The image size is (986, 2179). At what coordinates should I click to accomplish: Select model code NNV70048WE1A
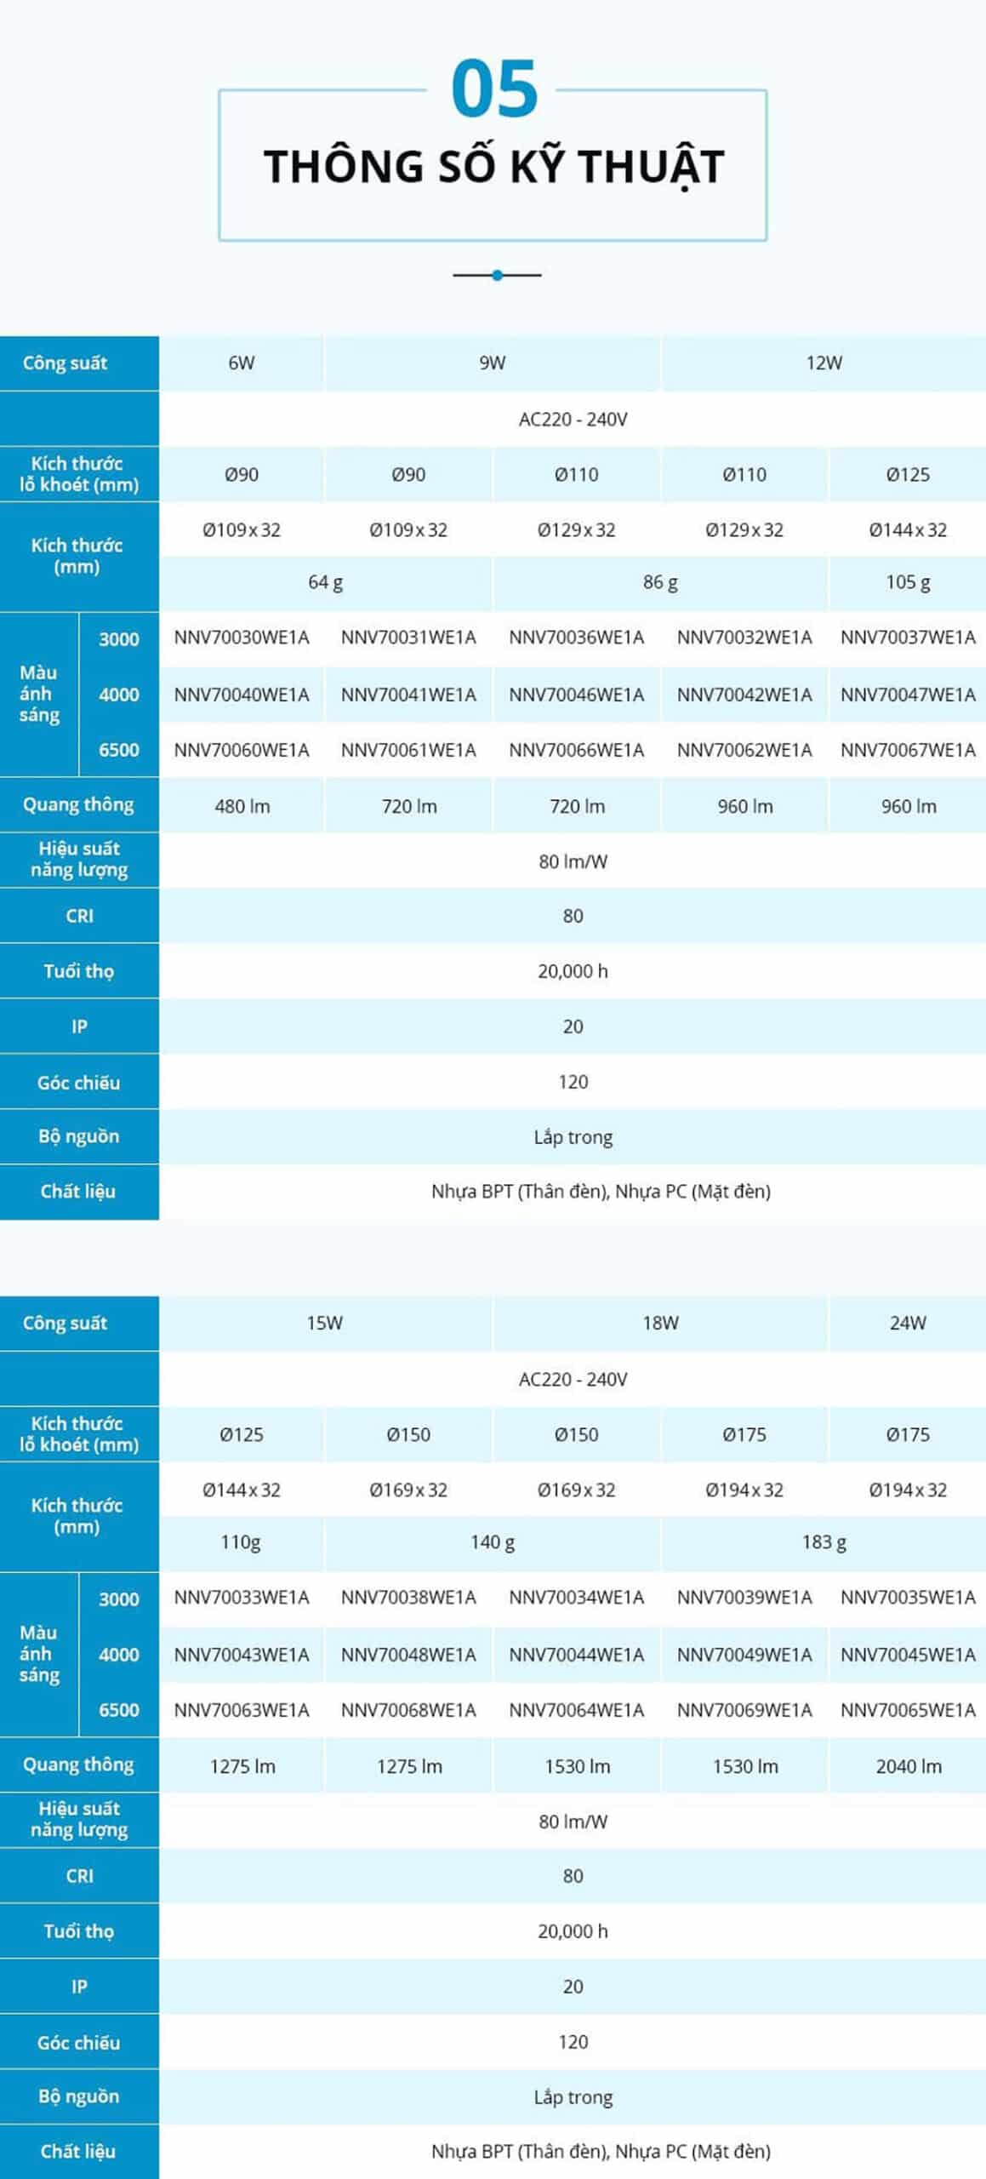(408, 1655)
